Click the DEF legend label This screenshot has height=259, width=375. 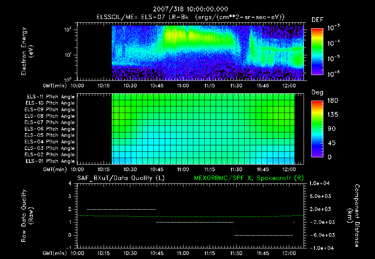pos(318,20)
